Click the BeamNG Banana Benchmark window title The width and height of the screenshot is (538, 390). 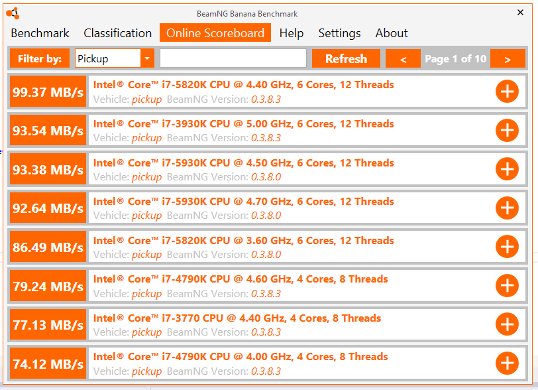click(x=247, y=14)
